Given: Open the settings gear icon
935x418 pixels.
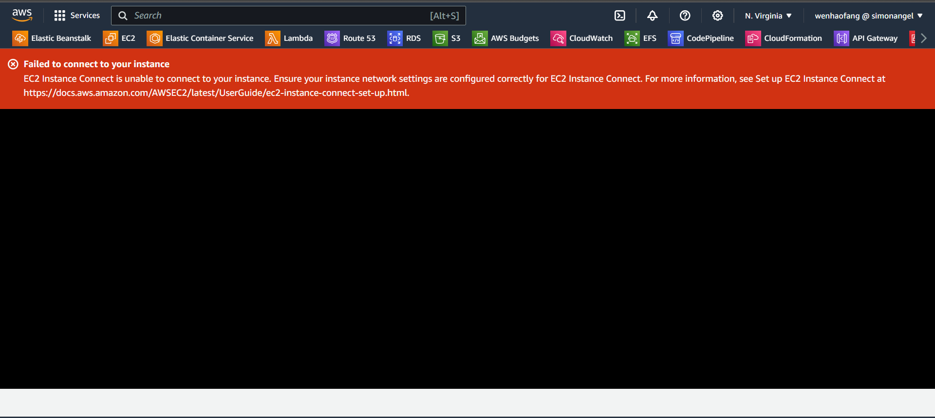Looking at the screenshot, I should point(717,16).
